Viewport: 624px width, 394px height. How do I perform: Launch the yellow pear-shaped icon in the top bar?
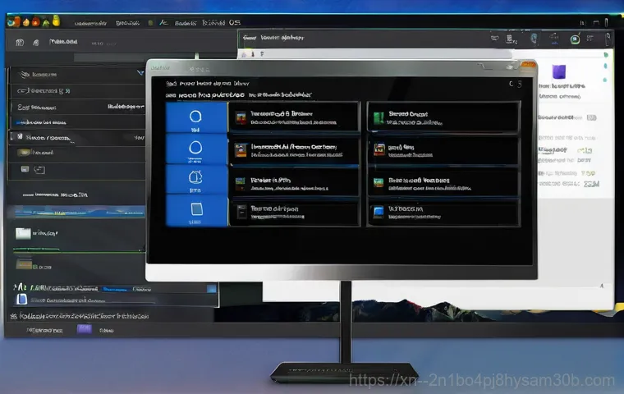56,21
